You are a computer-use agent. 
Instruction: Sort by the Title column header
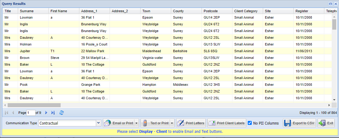pyautogui.click(x=10, y=11)
